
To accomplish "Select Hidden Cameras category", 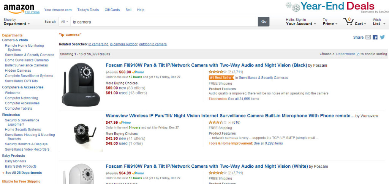I will pos(18,71).
